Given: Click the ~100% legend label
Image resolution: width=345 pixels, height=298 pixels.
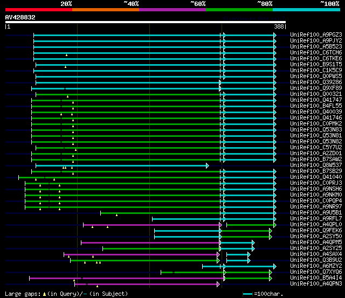Looking at the screenshot, I should 329,4.
